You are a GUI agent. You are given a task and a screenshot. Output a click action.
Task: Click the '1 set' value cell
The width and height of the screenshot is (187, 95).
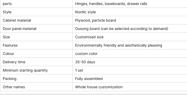130,70
